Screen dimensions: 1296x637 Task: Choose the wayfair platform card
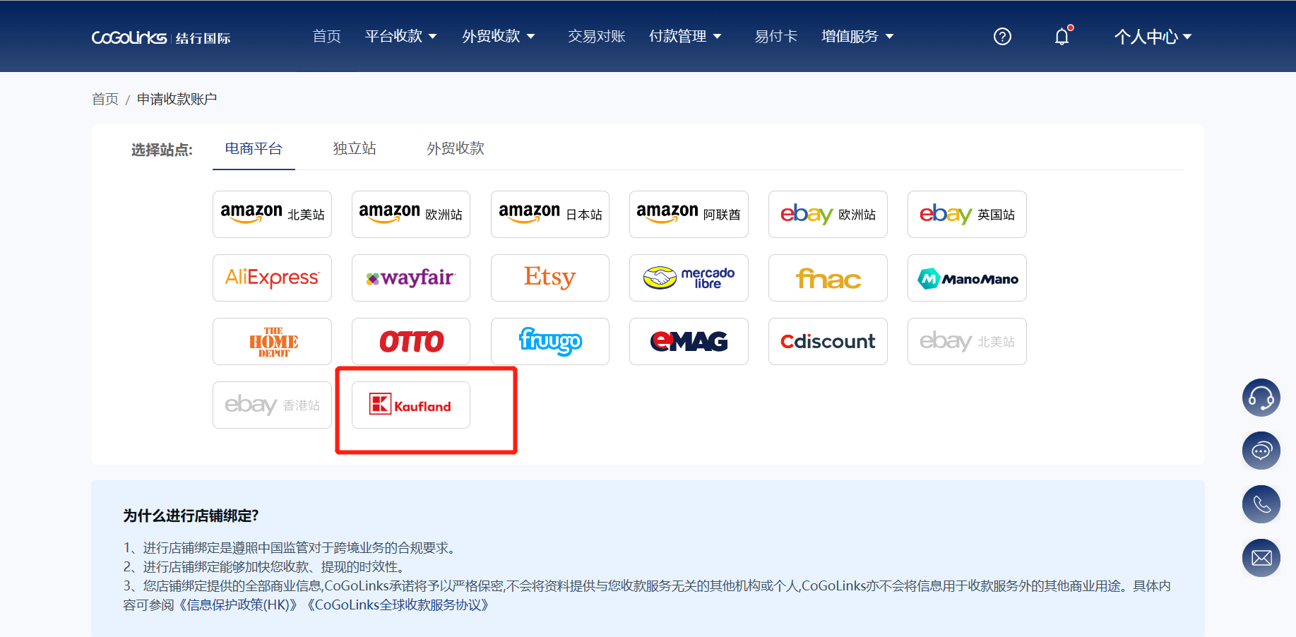coord(410,278)
